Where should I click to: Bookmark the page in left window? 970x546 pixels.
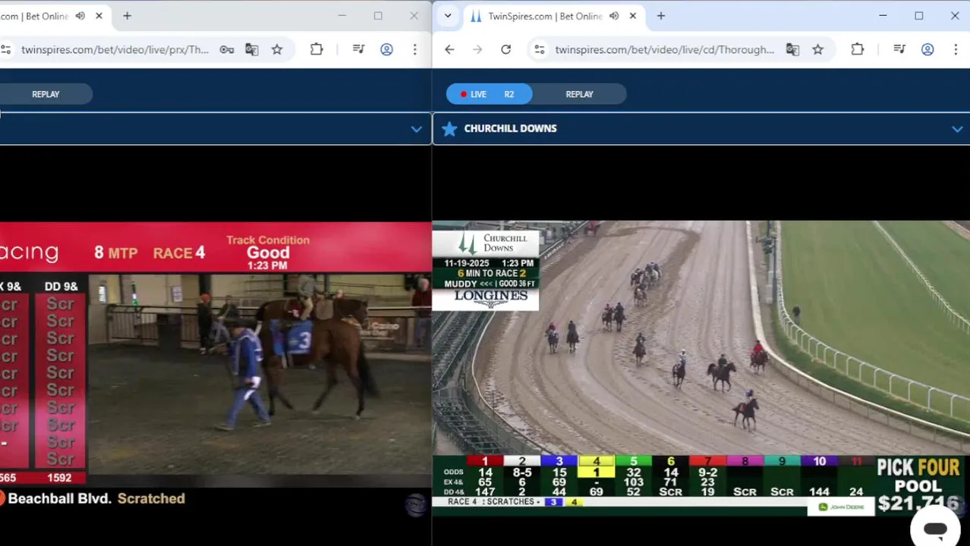point(277,49)
